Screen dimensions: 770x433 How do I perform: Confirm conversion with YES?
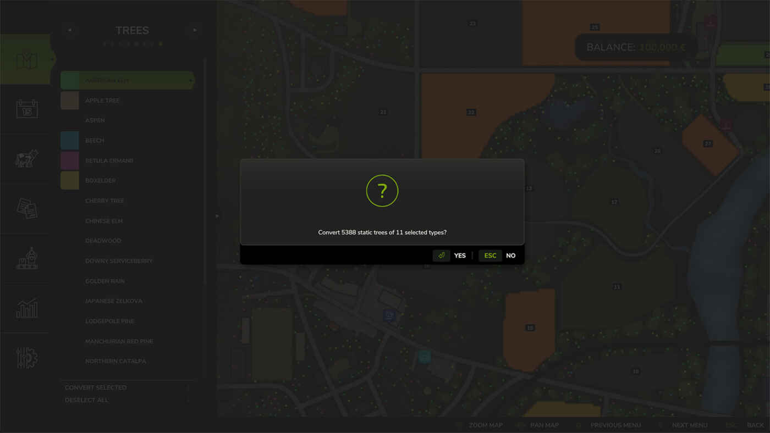tap(460, 256)
